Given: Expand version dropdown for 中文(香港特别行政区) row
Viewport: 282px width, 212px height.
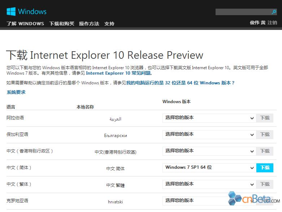Looking at the screenshot, I should point(209,151).
